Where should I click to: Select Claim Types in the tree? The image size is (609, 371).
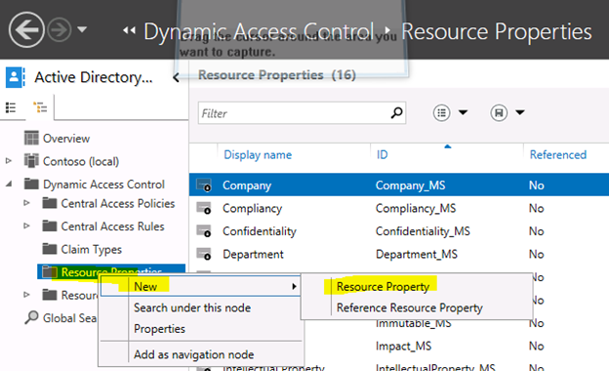[91, 249]
